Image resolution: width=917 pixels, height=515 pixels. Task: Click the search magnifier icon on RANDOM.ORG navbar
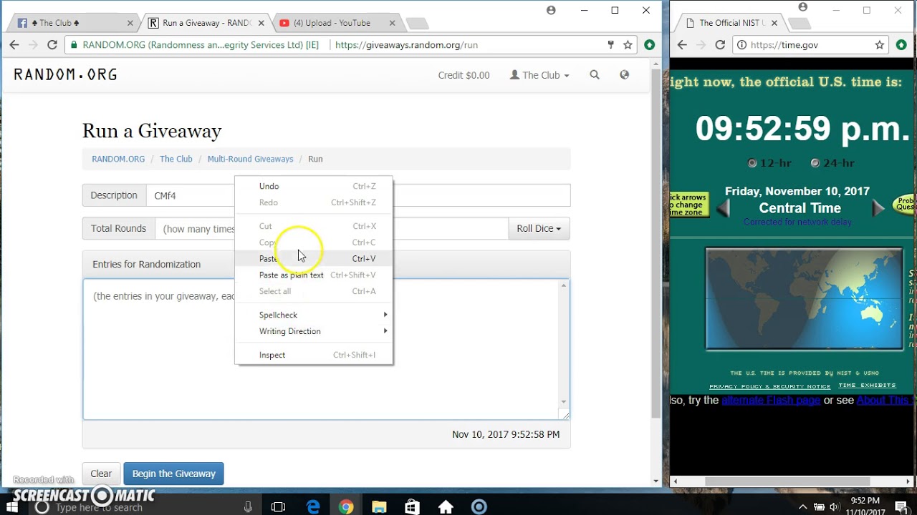pyautogui.click(x=595, y=74)
